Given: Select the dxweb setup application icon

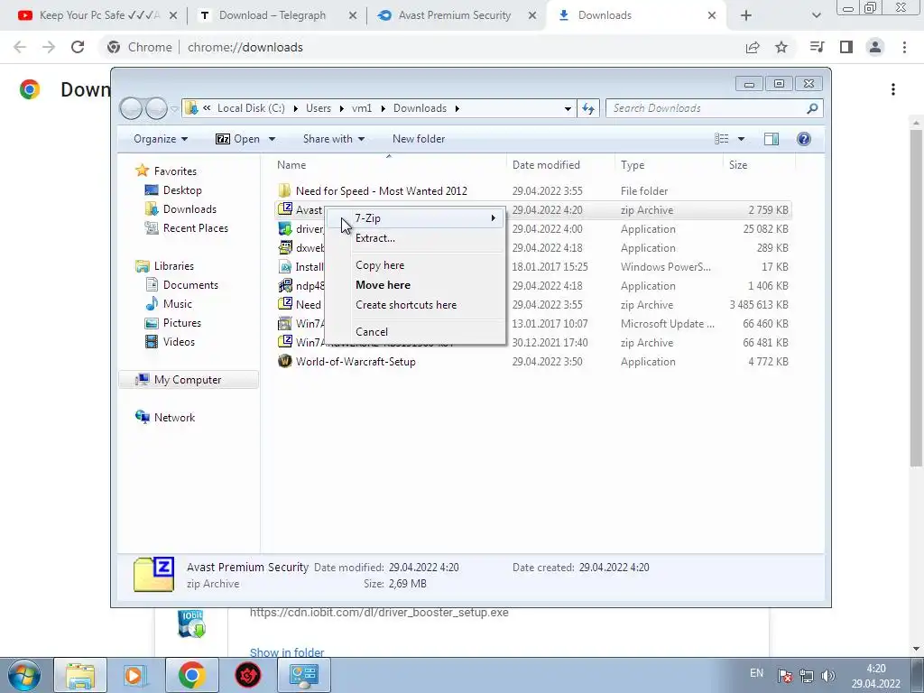Looking at the screenshot, I should coord(285,247).
